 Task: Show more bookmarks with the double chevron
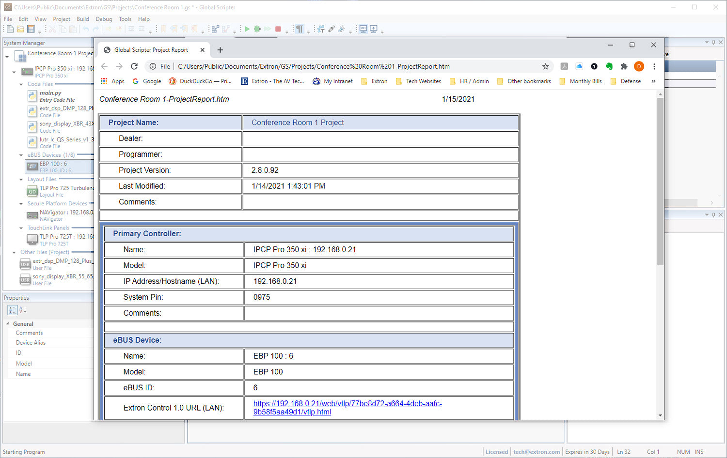653,81
